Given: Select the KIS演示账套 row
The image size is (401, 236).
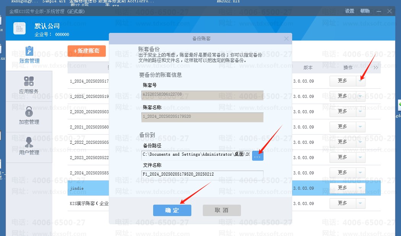Looking at the screenshot, I should click(x=224, y=203).
